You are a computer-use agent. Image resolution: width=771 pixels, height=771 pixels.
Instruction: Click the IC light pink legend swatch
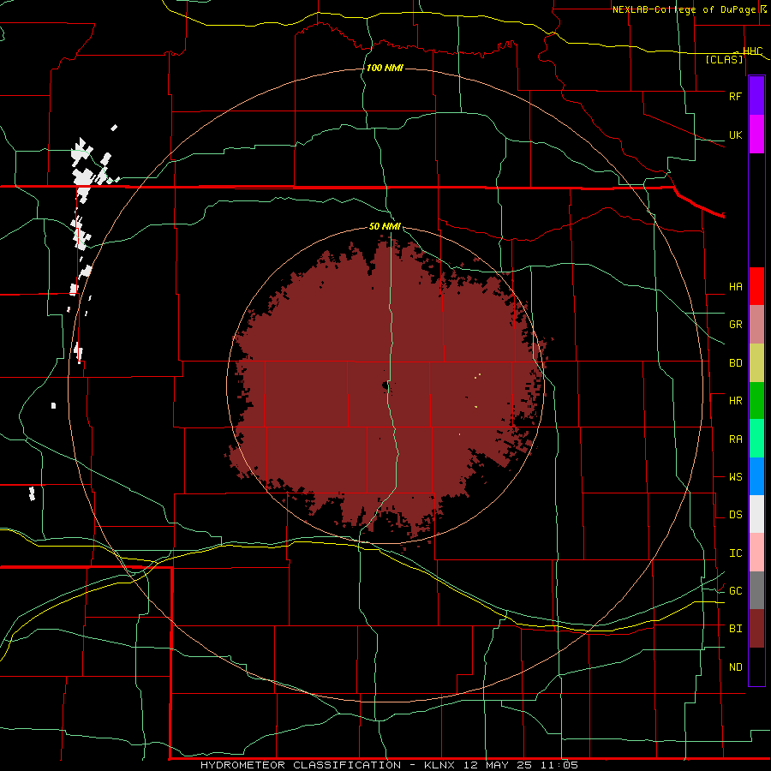click(x=756, y=553)
